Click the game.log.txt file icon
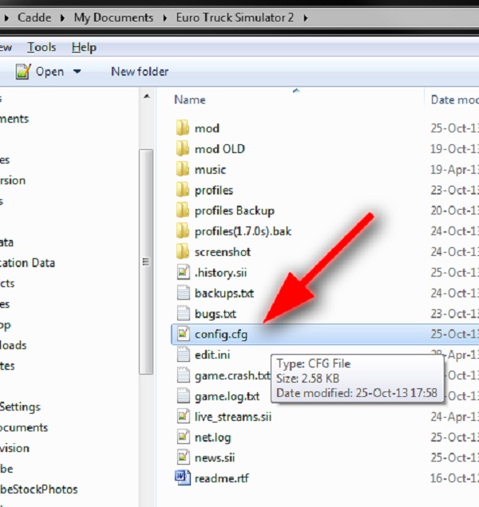 (x=184, y=396)
